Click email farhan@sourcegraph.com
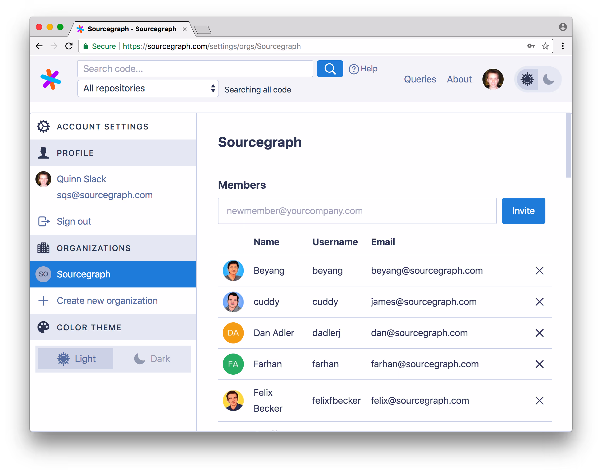Screen dimensions: 602x474 click(x=425, y=364)
